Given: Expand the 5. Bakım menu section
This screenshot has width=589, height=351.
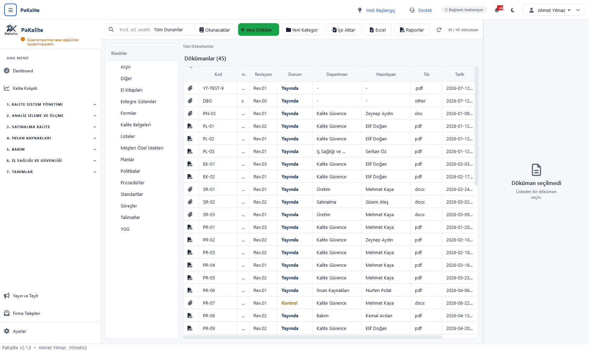Looking at the screenshot, I should pos(50,149).
